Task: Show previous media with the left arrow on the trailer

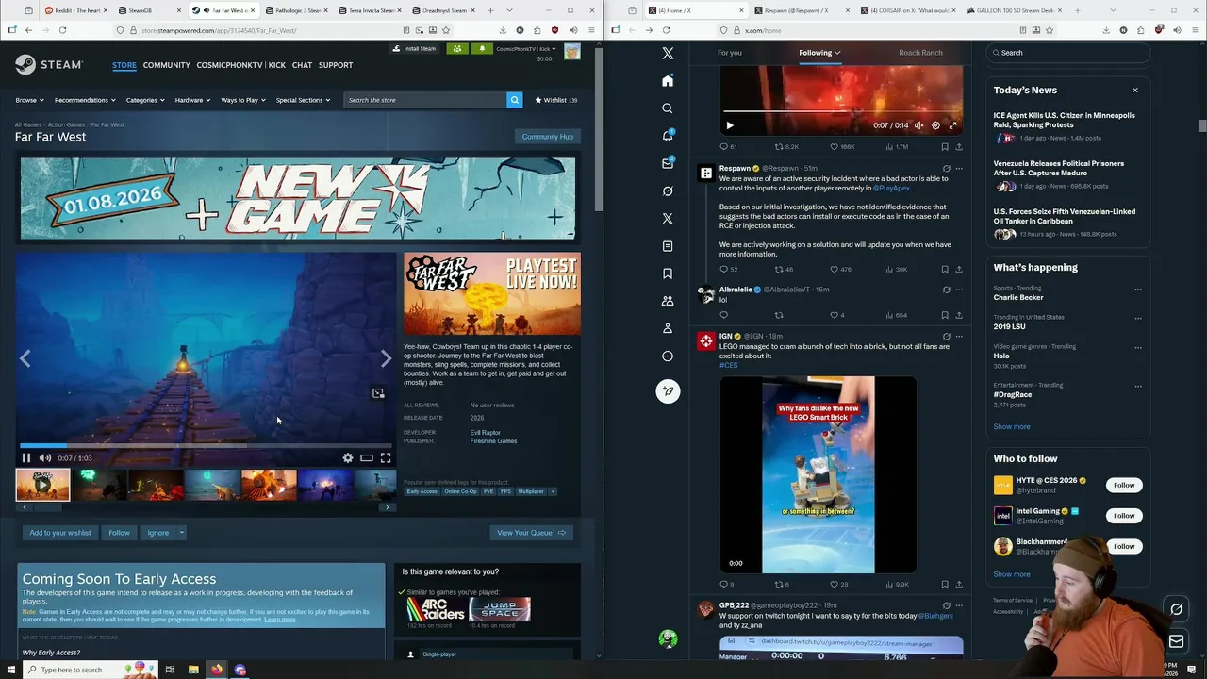Action: pyautogui.click(x=25, y=358)
